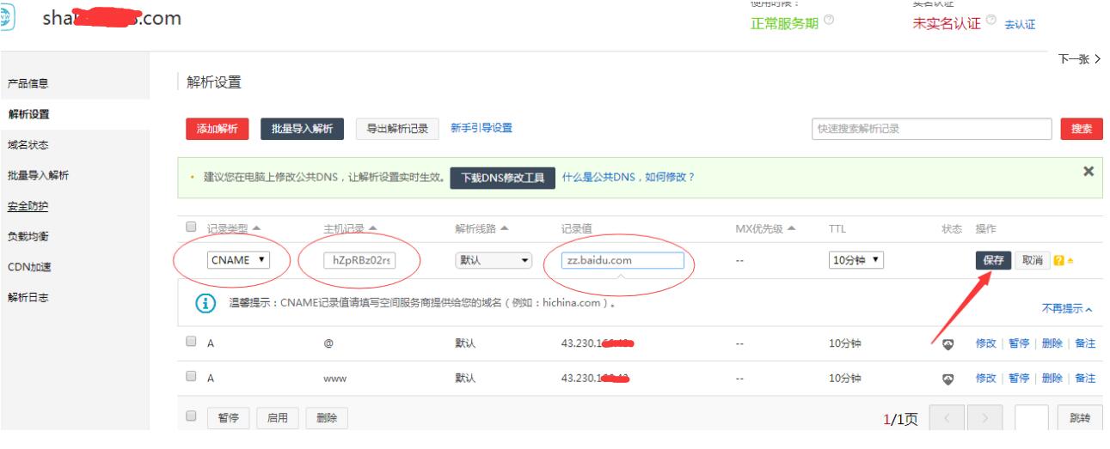Open the 去认证 link

coord(1020,24)
